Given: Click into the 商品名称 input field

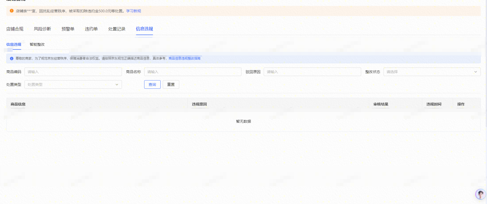Looking at the screenshot, I should click(193, 72).
